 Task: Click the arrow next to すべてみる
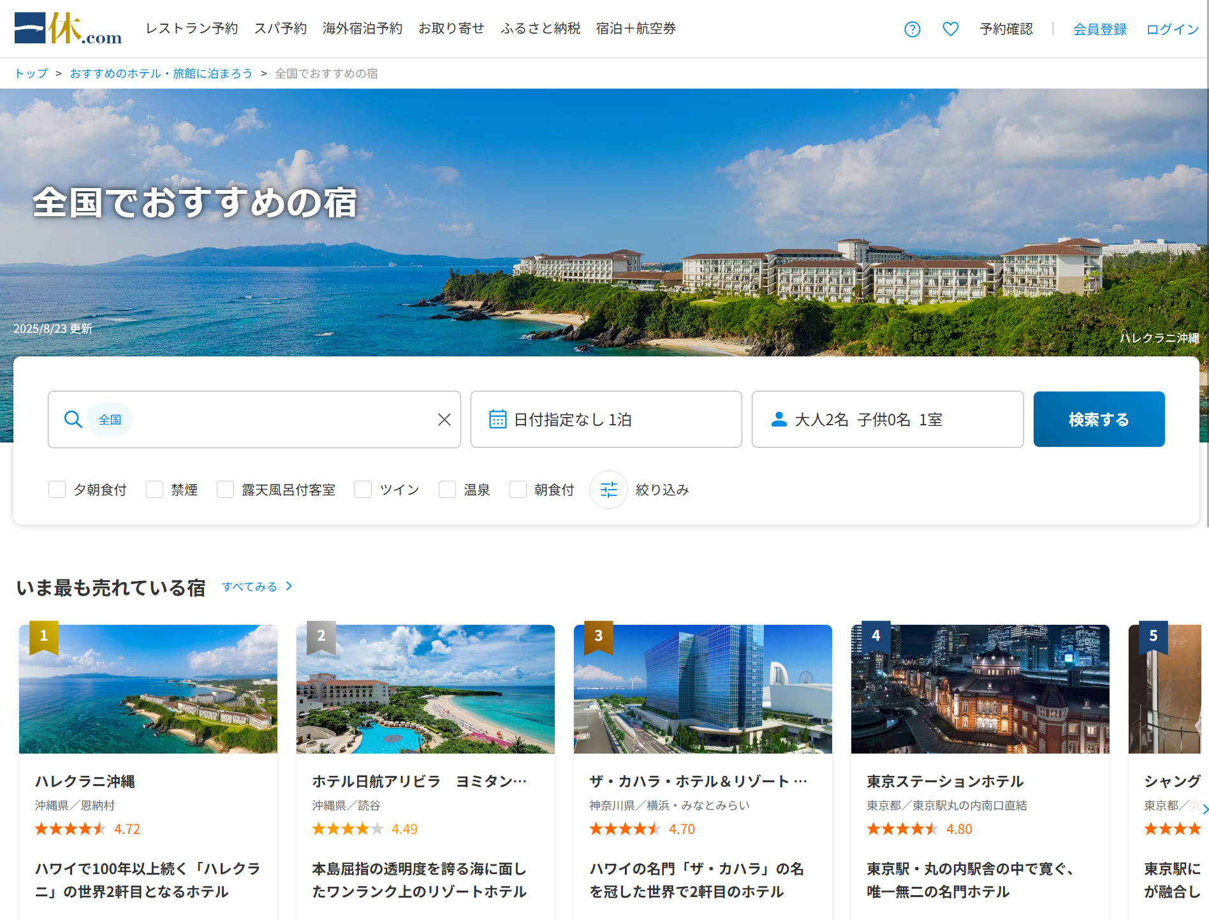point(289,586)
